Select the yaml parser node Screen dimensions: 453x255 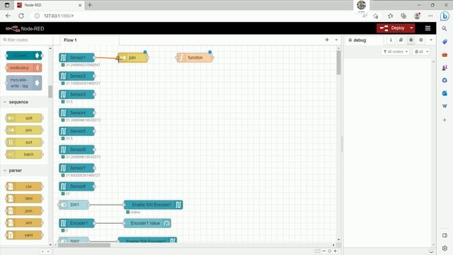24,235
